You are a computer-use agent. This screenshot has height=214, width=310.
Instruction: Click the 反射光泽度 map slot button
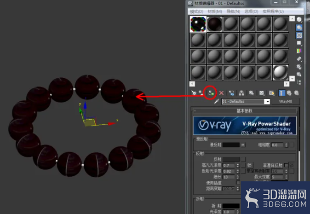243,171
